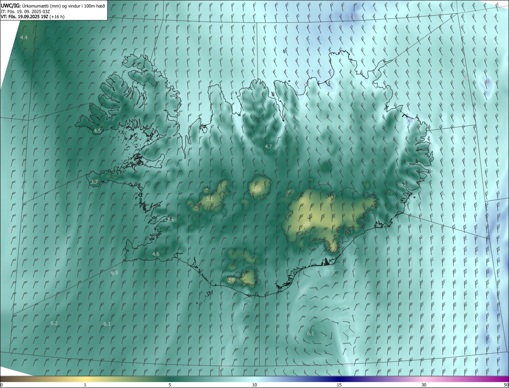Click the 30 mm mark on the color scale
Screen dimensions: 509x388
[424, 385]
